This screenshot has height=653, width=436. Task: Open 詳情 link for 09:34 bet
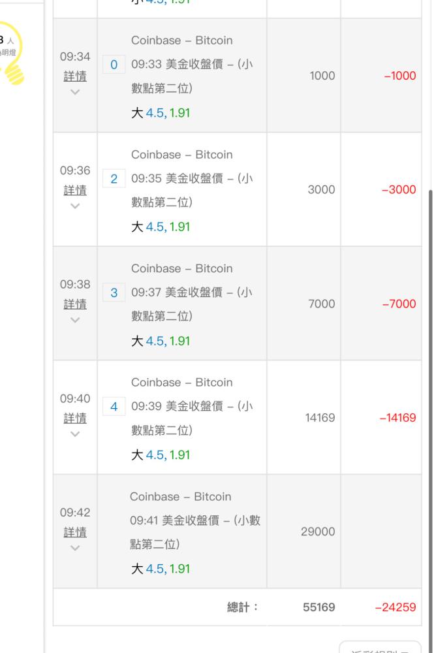point(75,76)
